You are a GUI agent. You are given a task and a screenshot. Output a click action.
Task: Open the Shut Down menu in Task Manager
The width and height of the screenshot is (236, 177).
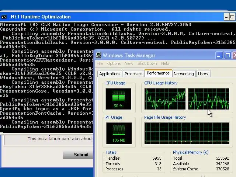tap(147, 63)
